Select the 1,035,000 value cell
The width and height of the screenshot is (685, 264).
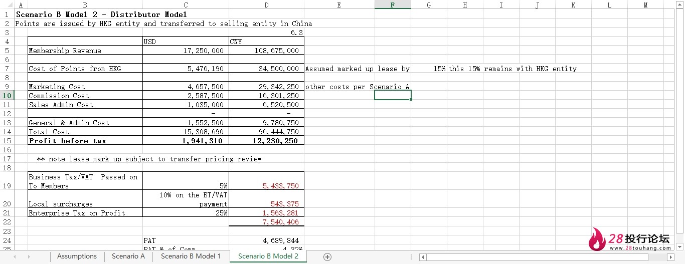click(186, 105)
